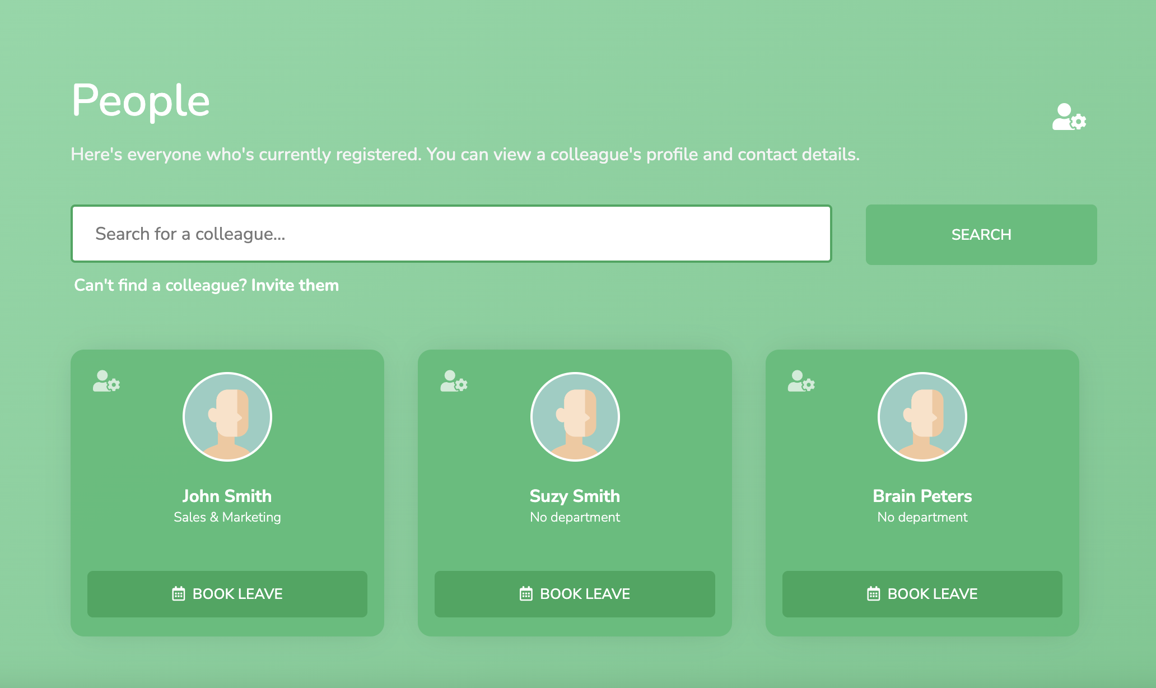Open Brain Peters' profile picture
1156x688 pixels.
click(x=922, y=417)
